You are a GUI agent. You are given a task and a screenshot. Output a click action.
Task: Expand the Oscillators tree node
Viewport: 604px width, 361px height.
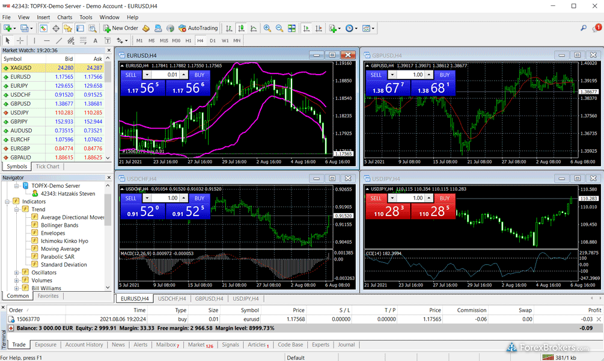[x=17, y=273]
